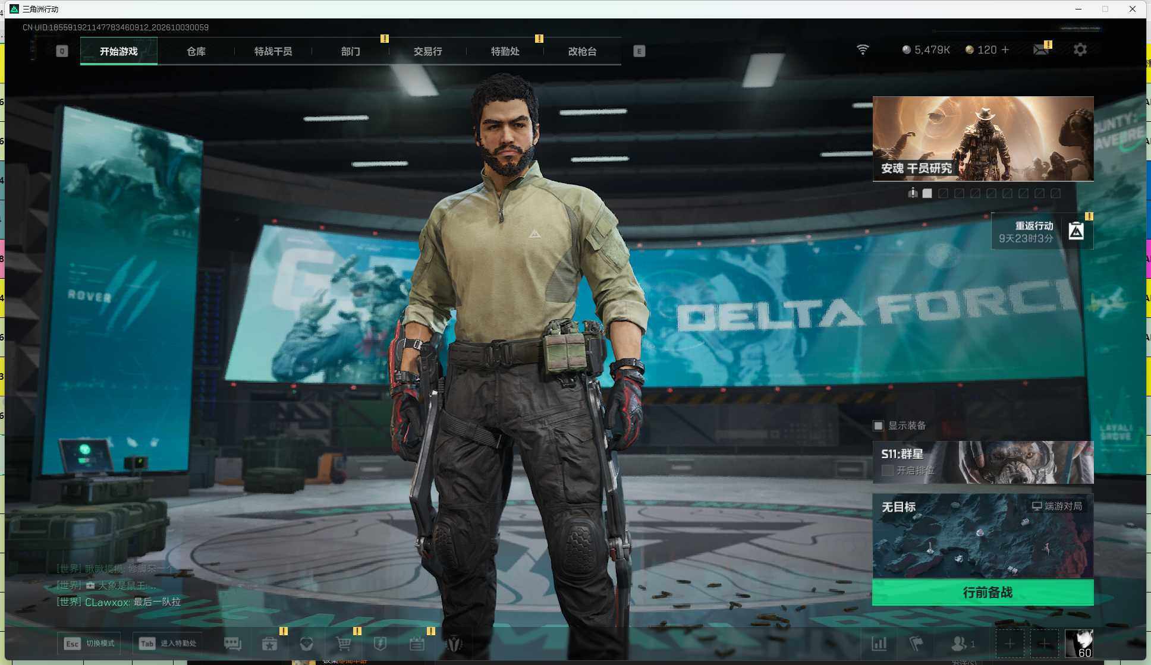Click the flags icon in bottom bar
The image size is (1151, 665).
pyautogui.click(x=916, y=644)
